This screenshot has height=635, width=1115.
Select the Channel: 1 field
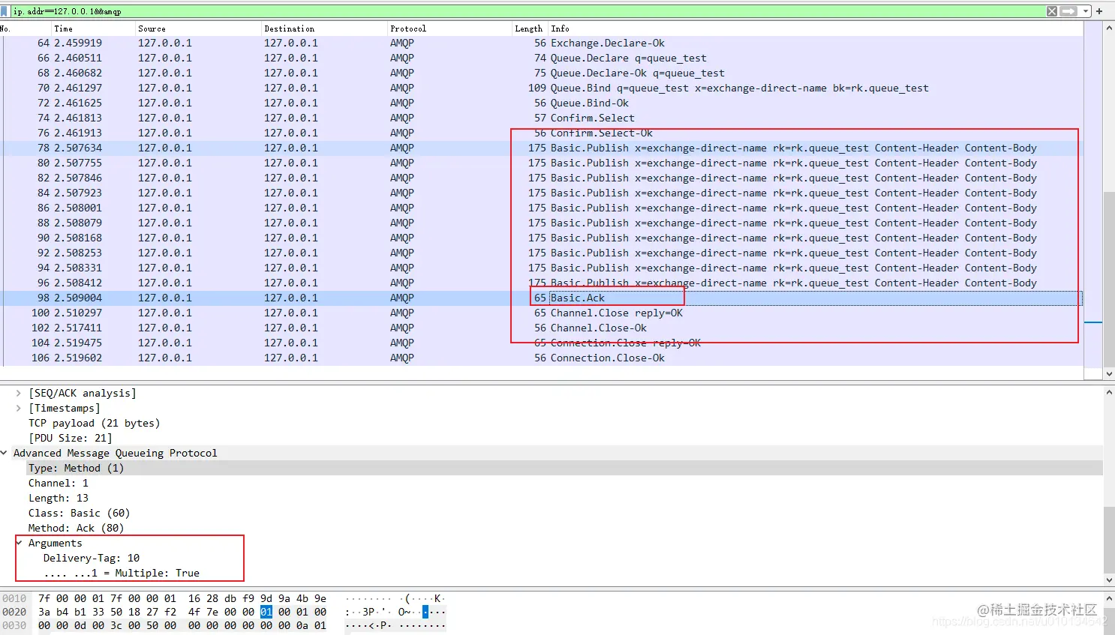pyautogui.click(x=59, y=483)
